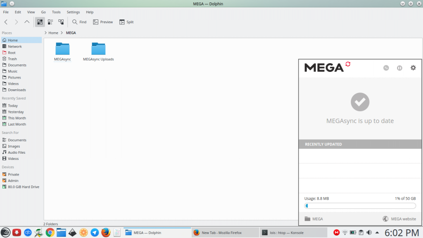
Task: Click the MEGA usage progress bar
Action: [x=360, y=206]
